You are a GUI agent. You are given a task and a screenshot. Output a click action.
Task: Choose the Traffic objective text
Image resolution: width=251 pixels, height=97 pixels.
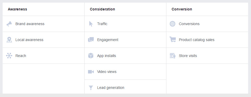click(102, 24)
